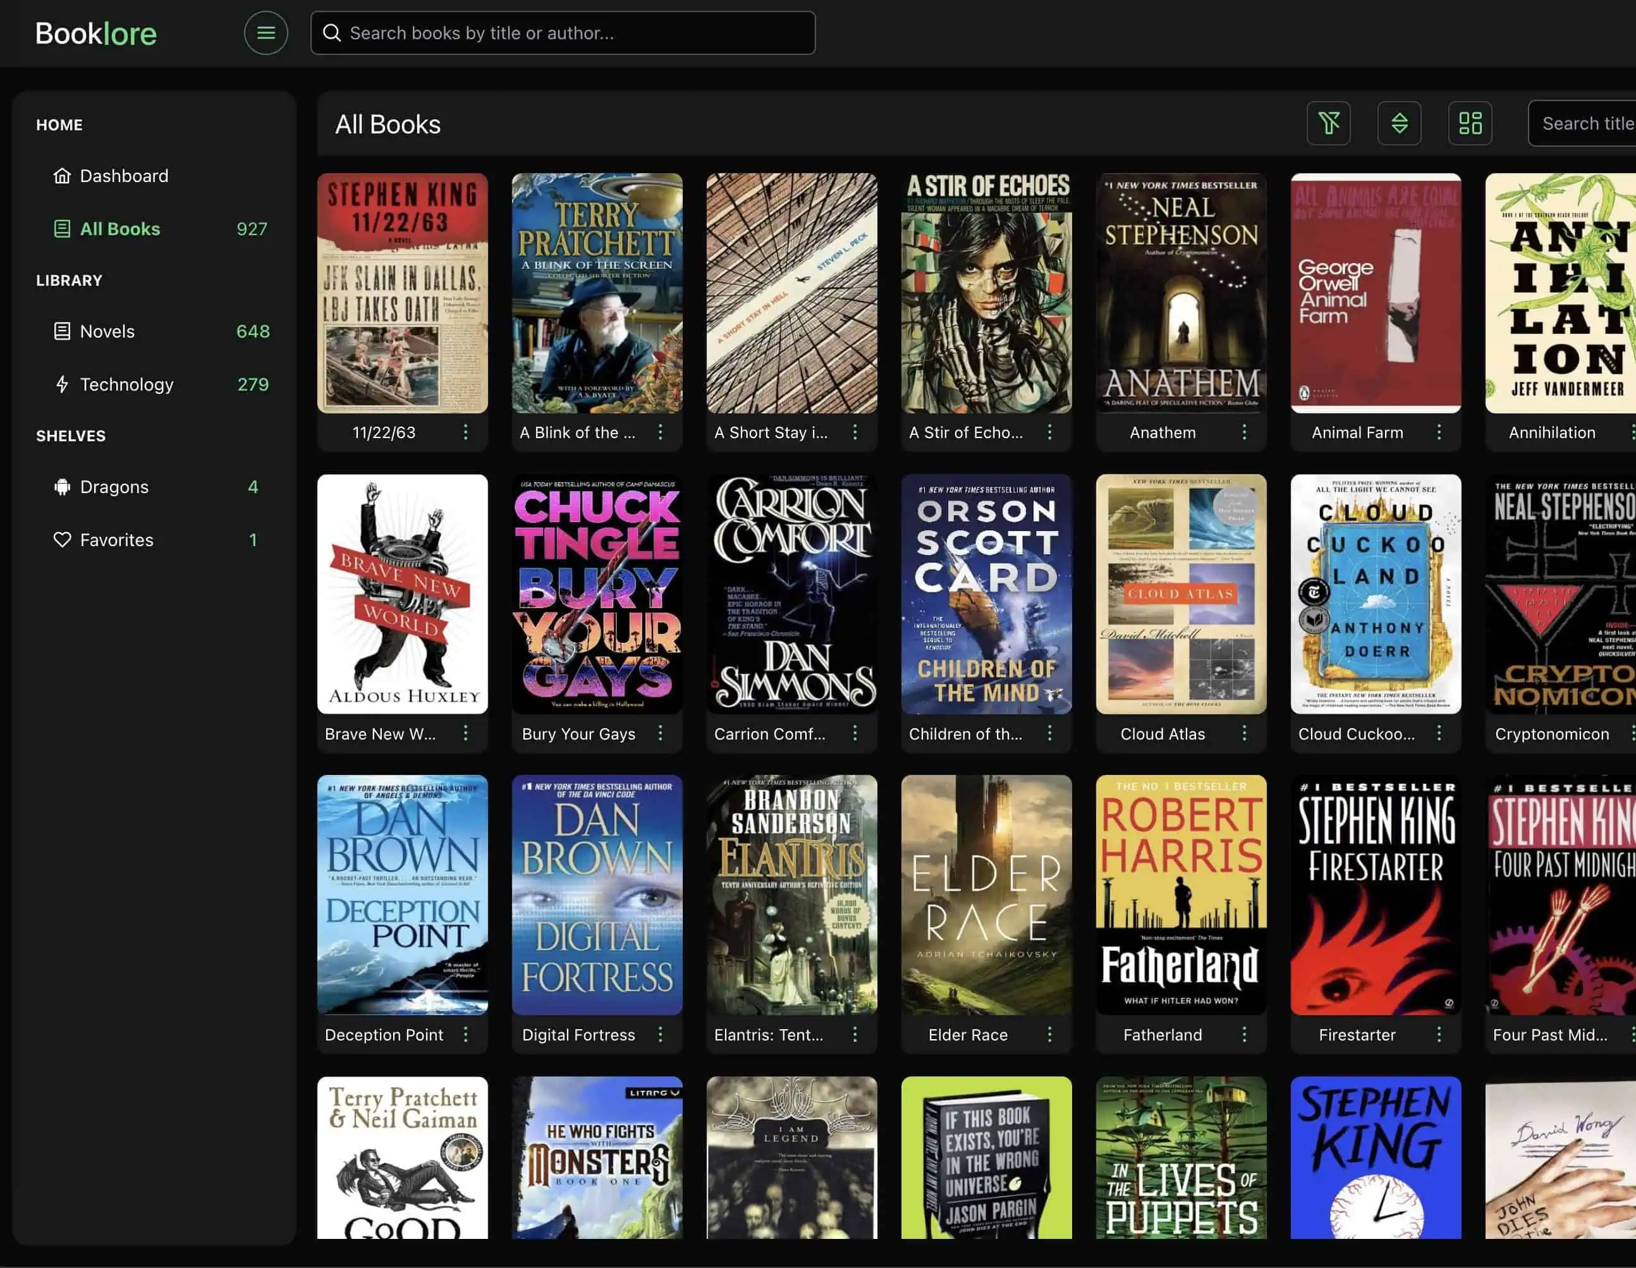Click the filter icon above the book grid
Screen dimensions: 1636x1268
(1329, 124)
